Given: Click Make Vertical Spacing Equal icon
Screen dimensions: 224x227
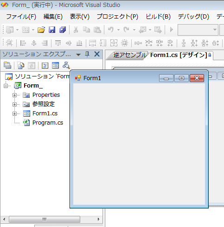Looking at the screenshot, I should pos(184,43).
